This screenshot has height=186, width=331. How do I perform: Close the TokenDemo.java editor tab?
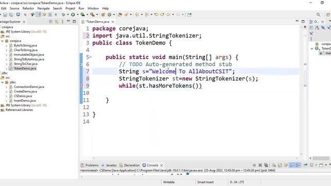tap(113, 22)
